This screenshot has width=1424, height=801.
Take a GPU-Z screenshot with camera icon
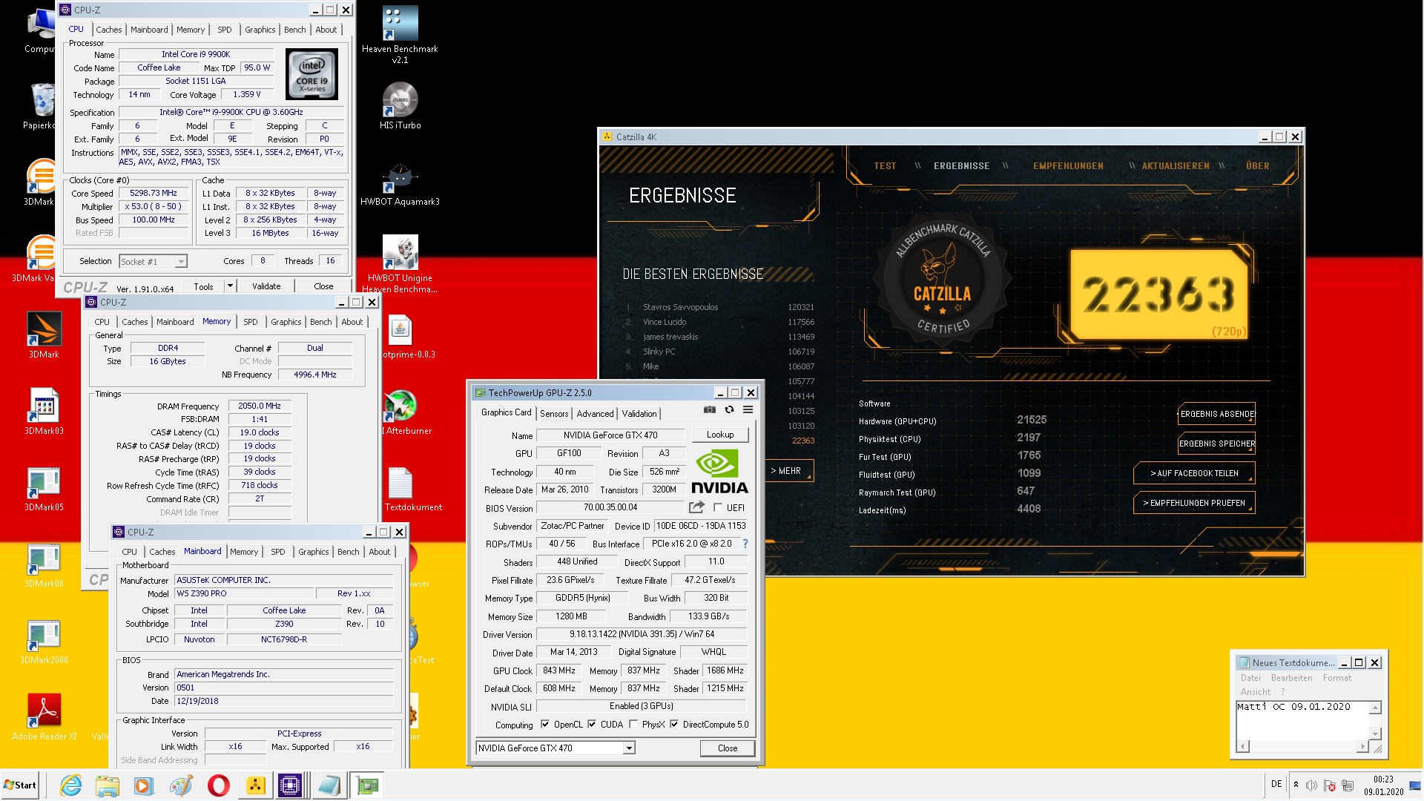[x=710, y=409]
